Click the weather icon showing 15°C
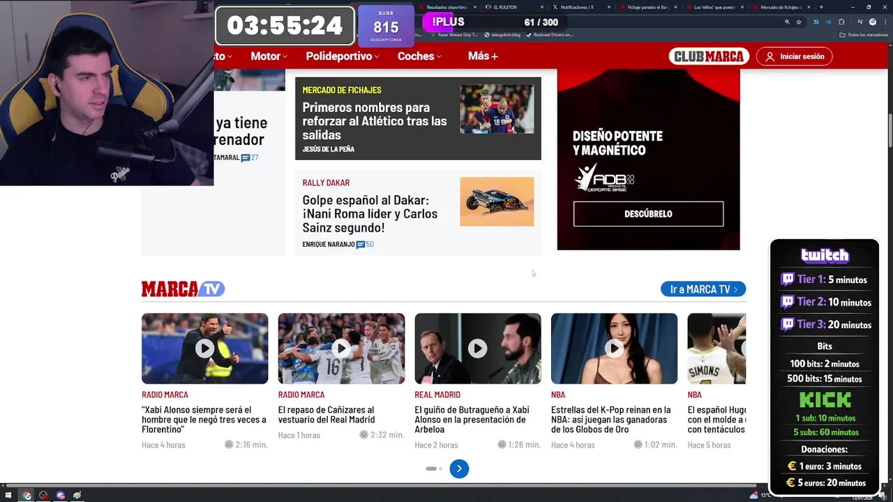Viewport: 893px width, 502px height. (x=753, y=496)
